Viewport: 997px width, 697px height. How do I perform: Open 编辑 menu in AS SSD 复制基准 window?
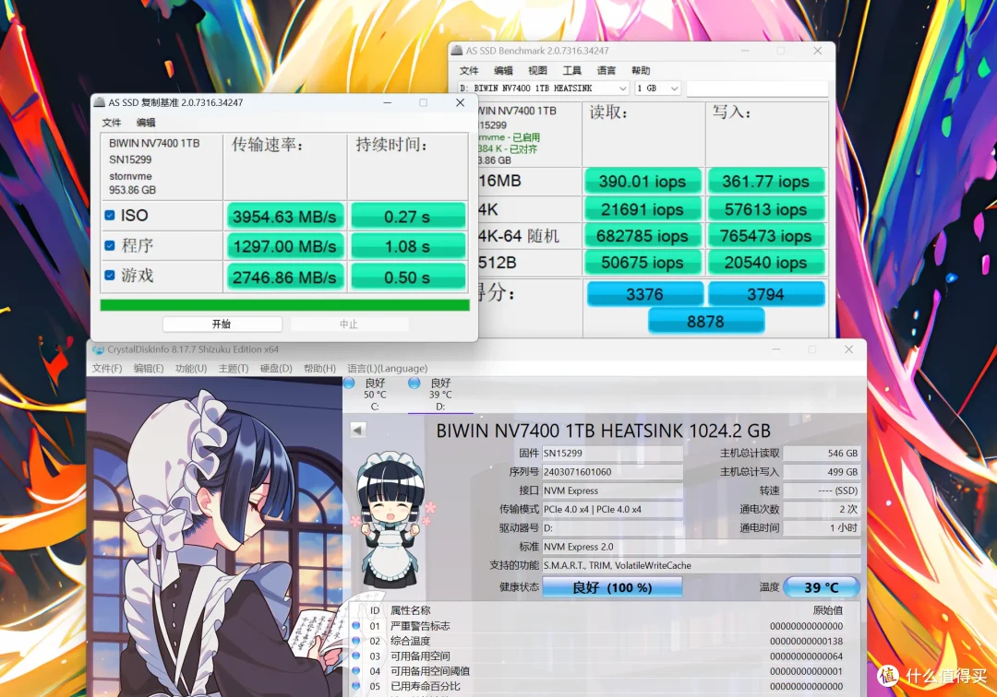[146, 123]
